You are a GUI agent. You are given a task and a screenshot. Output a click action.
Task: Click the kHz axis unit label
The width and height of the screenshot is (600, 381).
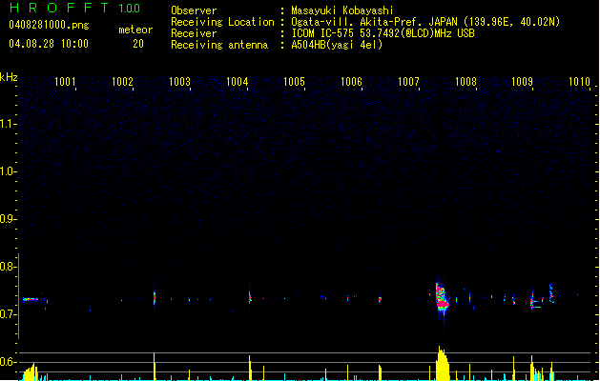9,77
